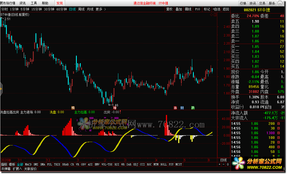The height and width of the screenshot is (174, 287).
Task: Click the '跌' marker below the chart
Action: point(193,108)
